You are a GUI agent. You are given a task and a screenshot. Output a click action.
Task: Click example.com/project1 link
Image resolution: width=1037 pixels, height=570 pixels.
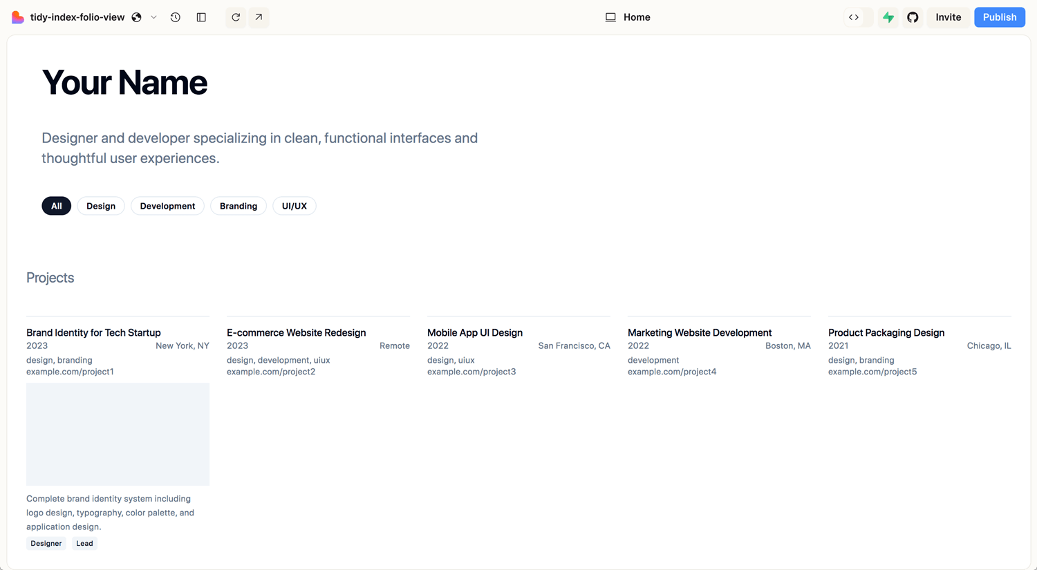pos(70,372)
